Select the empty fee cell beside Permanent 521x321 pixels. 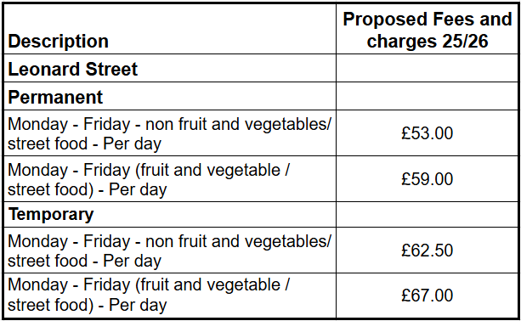pyautogui.click(x=427, y=96)
